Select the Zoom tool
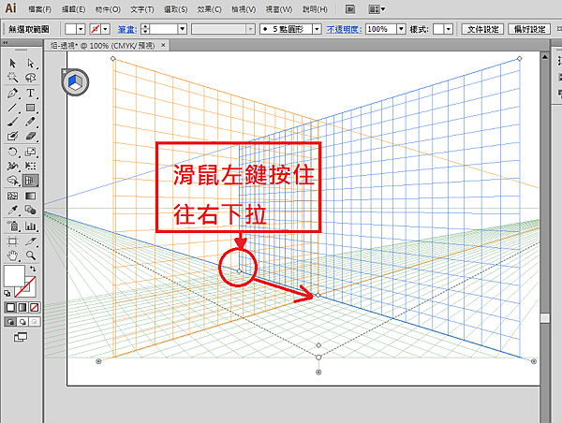 tap(31, 255)
